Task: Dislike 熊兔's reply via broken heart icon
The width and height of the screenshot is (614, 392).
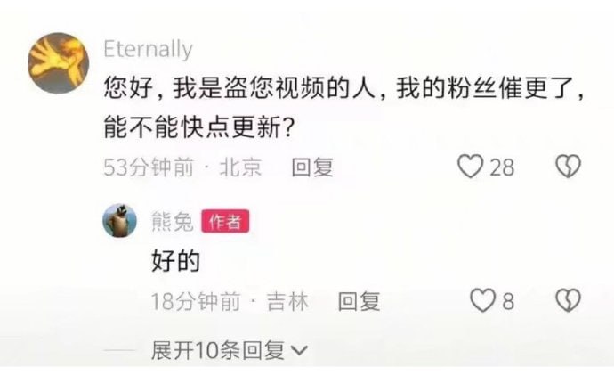Action: pos(569,301)
